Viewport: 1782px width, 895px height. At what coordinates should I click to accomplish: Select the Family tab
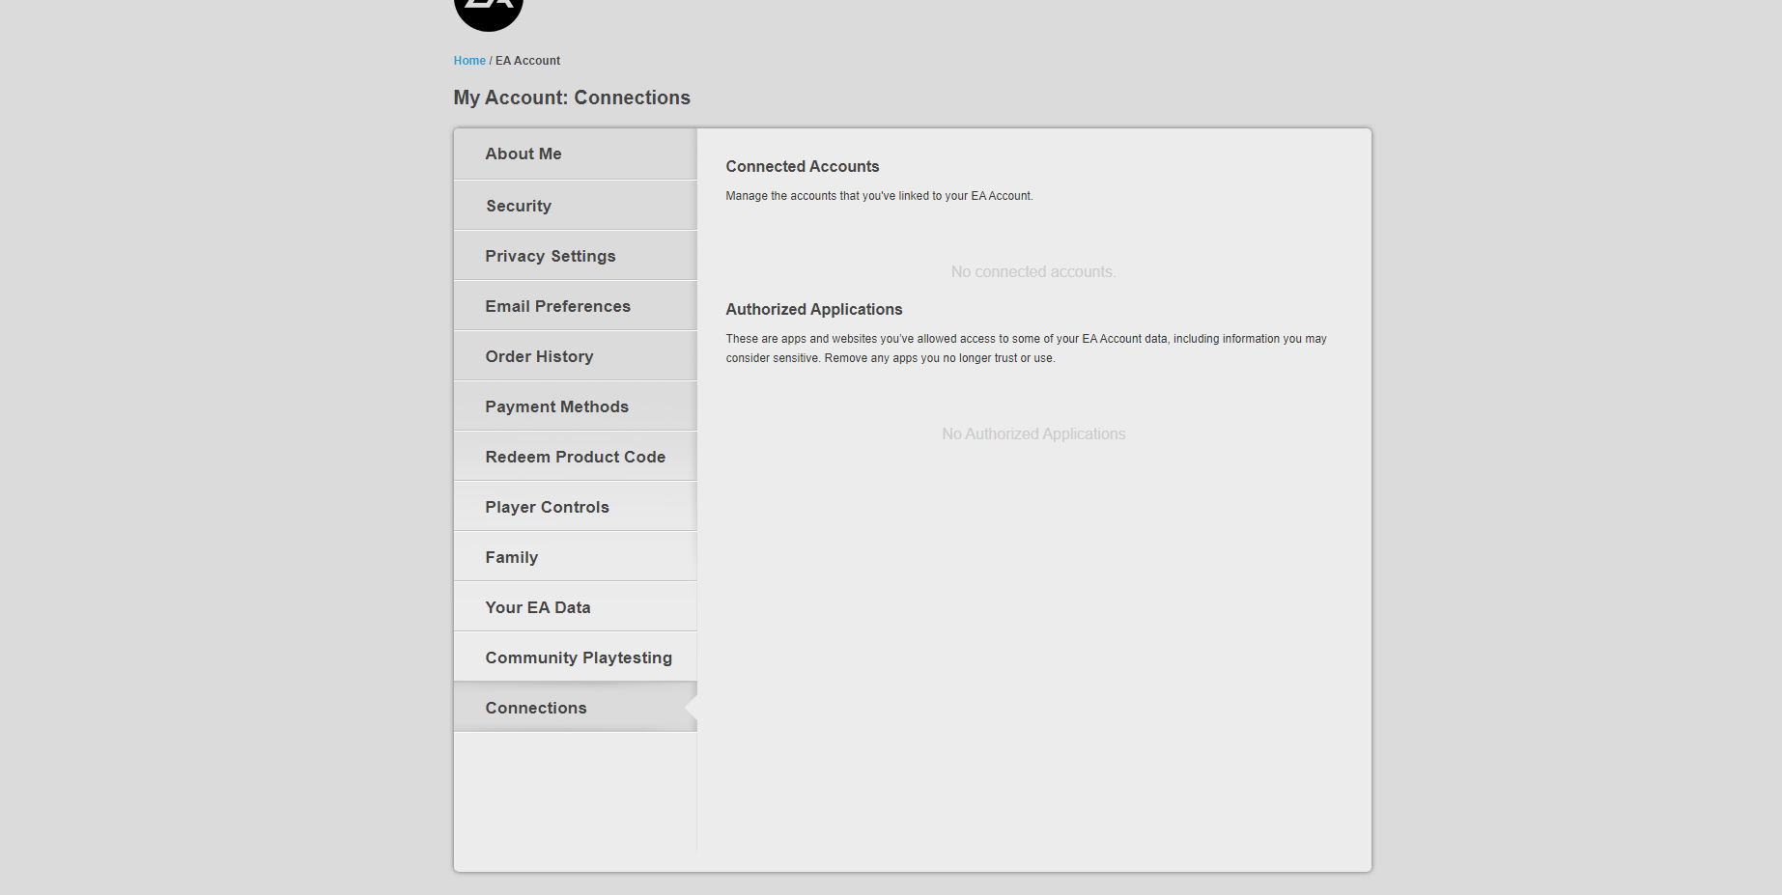pyautogui.click(x=576, y=557)
